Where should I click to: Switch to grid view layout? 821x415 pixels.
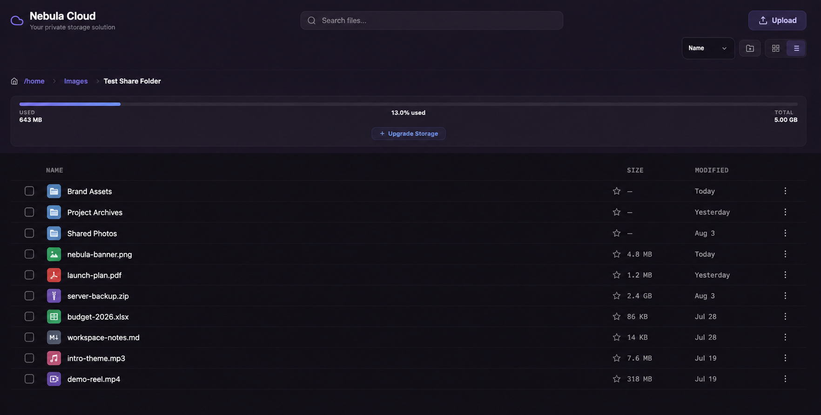(x=775, y=48)
